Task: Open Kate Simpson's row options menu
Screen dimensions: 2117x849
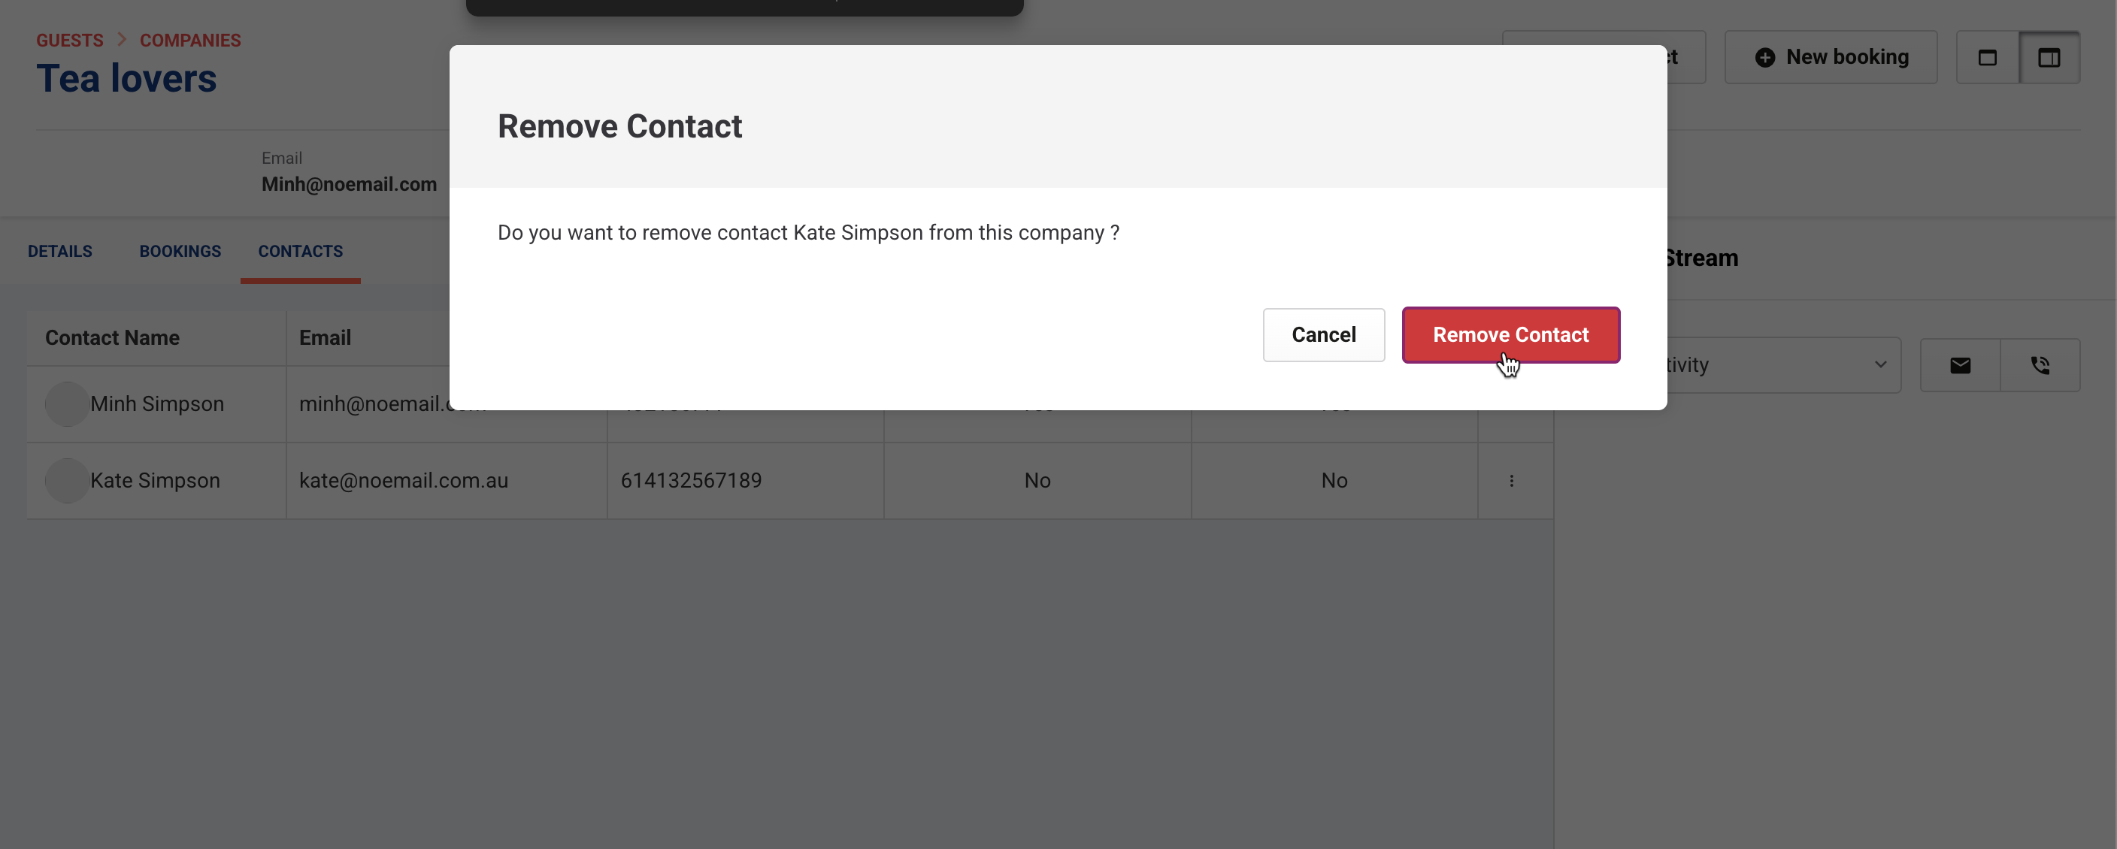Action: (1510, 481)
